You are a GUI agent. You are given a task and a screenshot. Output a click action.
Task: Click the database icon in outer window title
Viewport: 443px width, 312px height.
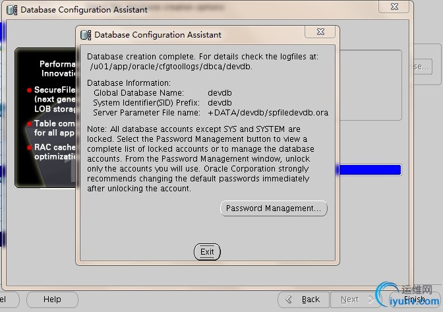(x=12, y=10)
